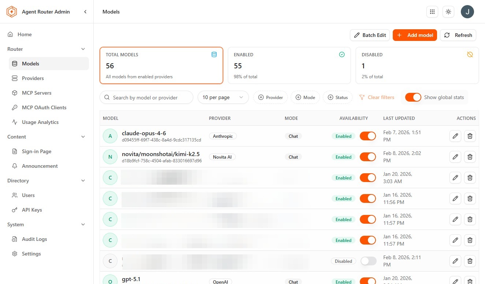
Task: Collapse the Content section in the sidebar
Action: tap(83, 137)
